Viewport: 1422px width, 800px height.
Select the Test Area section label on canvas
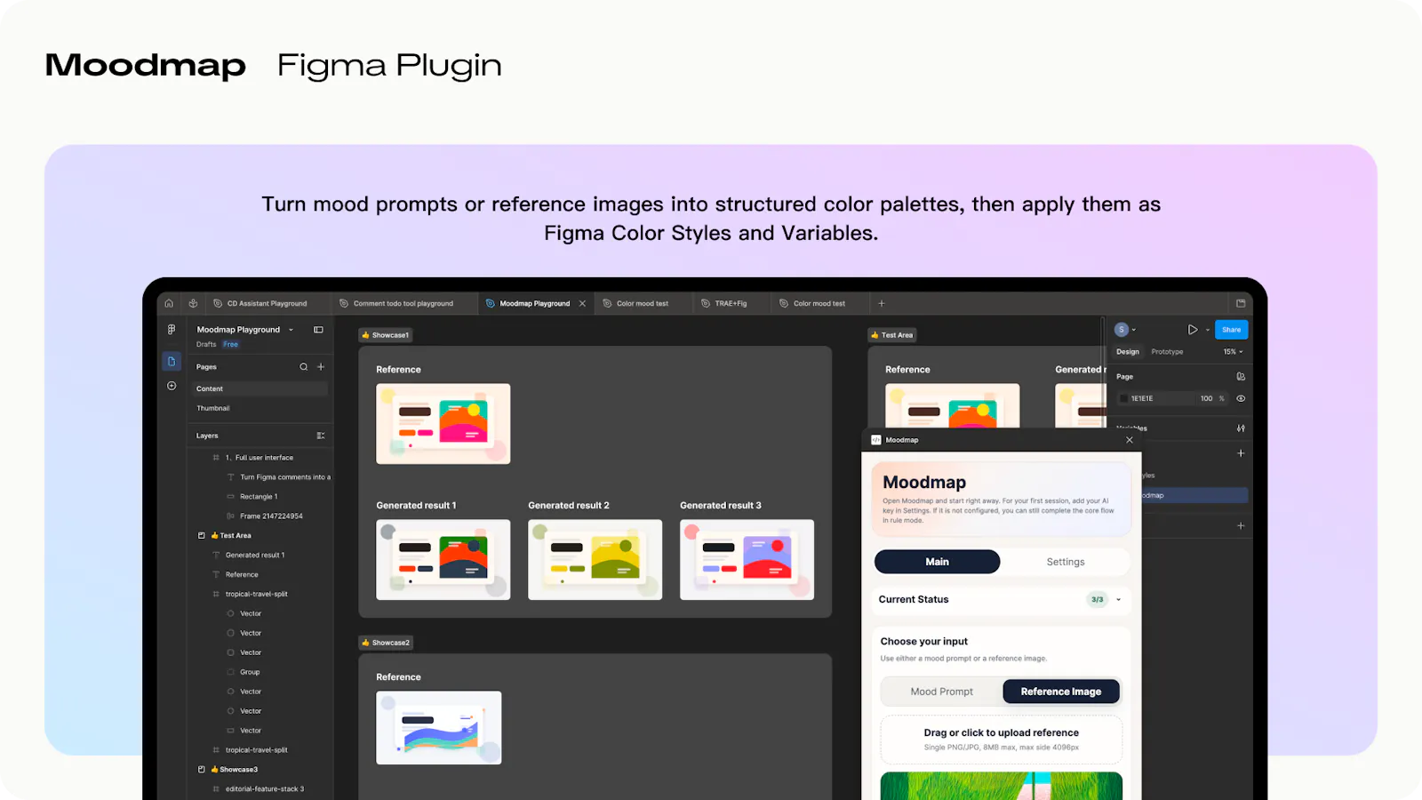tap(892, 335)
